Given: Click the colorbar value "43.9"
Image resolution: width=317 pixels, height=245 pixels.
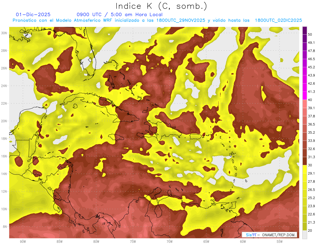Looking at the screenshot, I should pyautogui.click(x=311, y=75).
